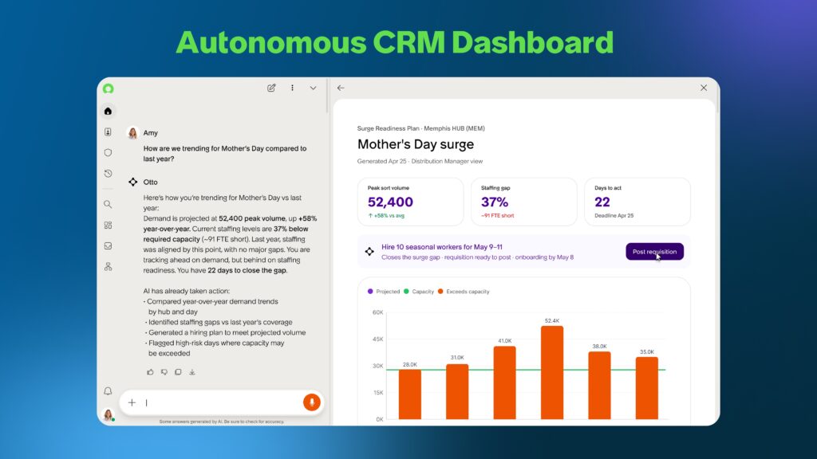817x459 pixels.
Task: Open the three-dot more options menu
Action: tap(292, 88)
